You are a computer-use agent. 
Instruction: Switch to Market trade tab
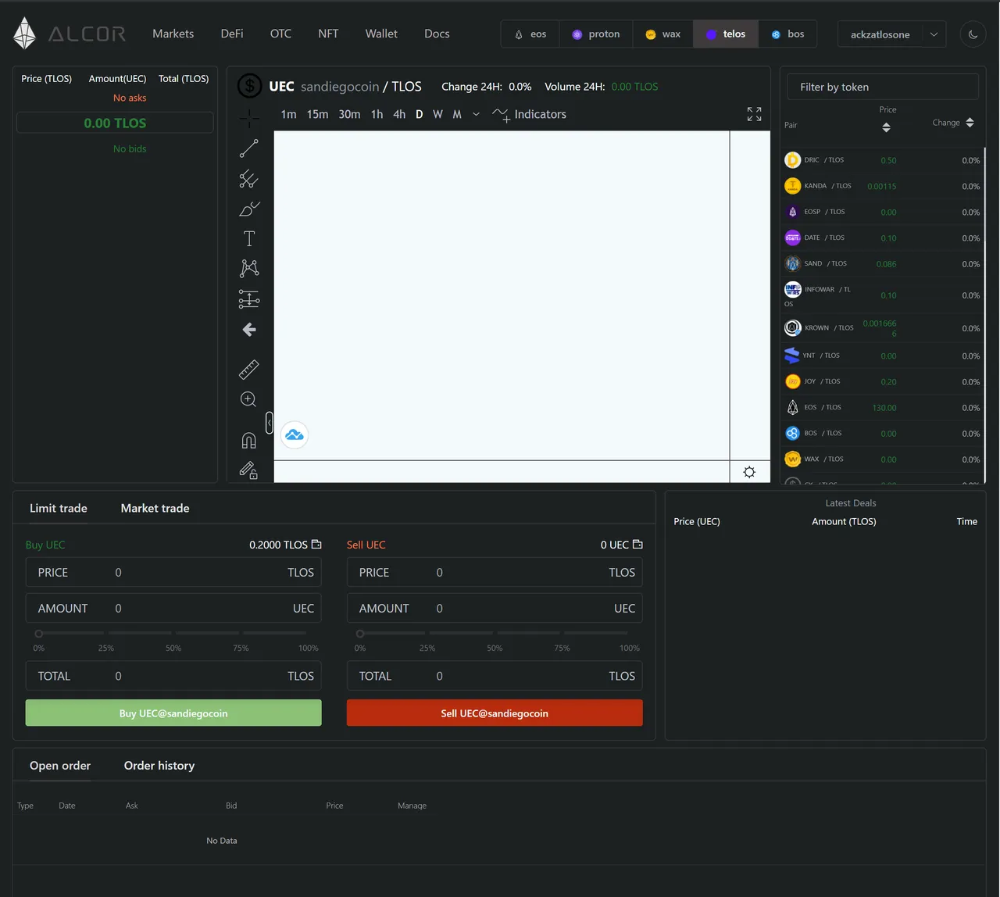tap(155, 508)
